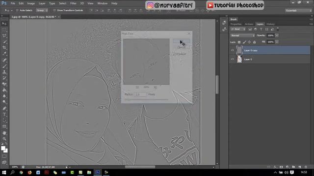Select the History Brush tool
The width and height of the screenshot is (314, 176).
[4, 78]
